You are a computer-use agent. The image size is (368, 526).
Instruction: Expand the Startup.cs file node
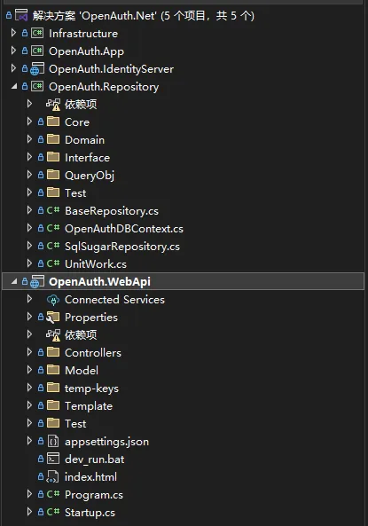click(x=29, y=512)
